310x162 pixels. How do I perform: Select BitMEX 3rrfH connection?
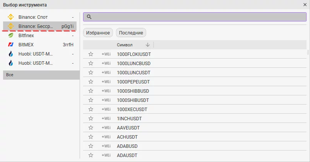coord(40,45)
